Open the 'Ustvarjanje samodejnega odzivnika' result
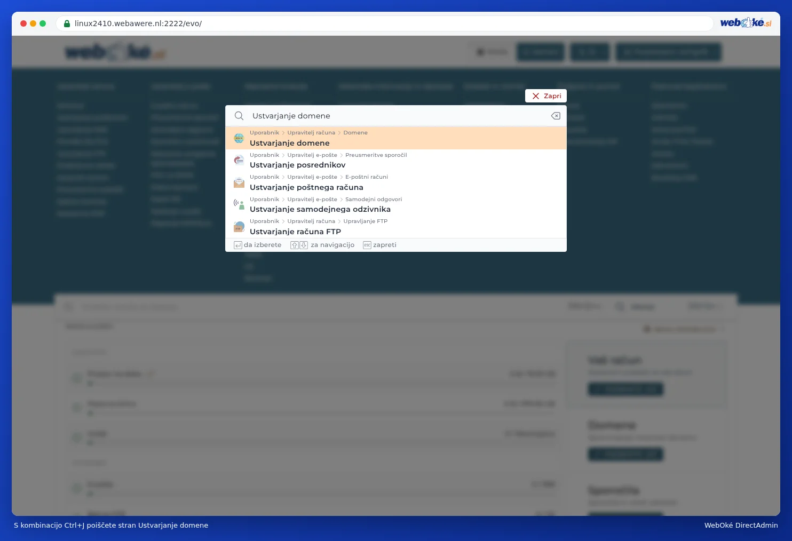The height and width of the screenshot is (541, 792). pyautogui.click(x=396, y=204)
